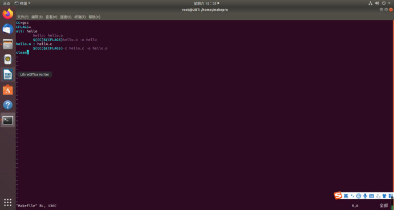Click the Sogou input method logo
This screenshot has height=210, width=394.
pyautogui.click(x=338, y=195)
